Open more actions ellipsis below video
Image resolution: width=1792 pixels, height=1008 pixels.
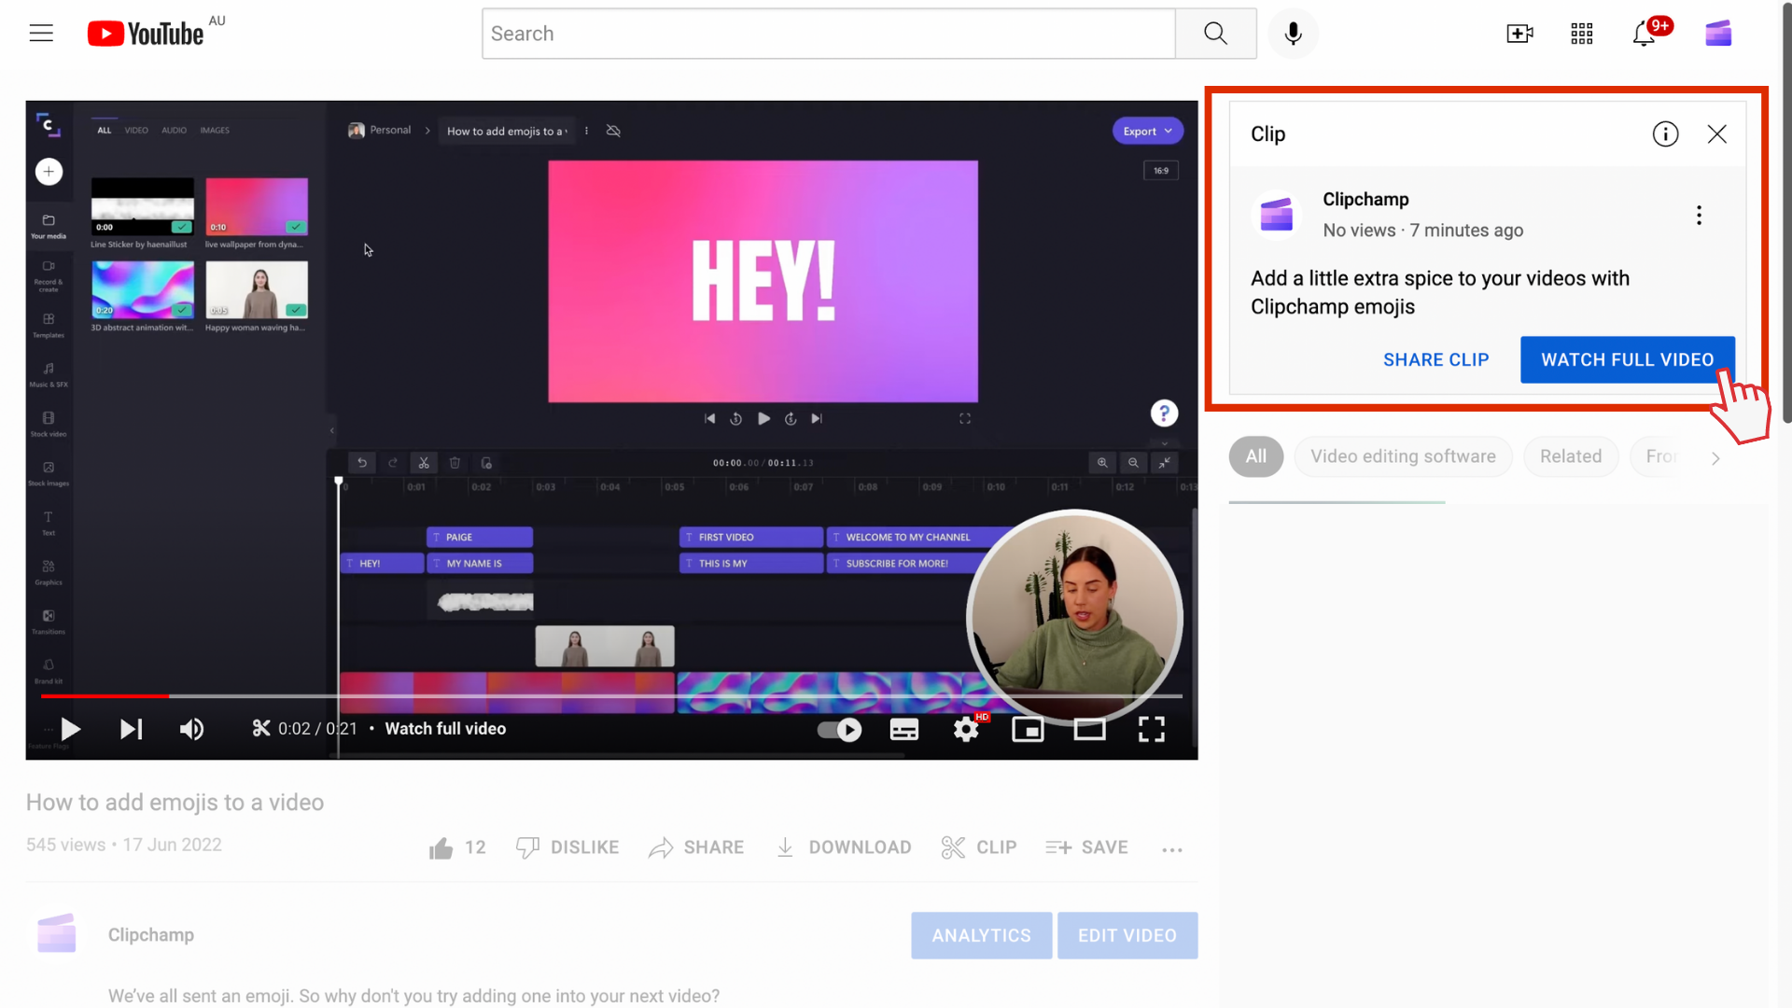[1172, 849]
